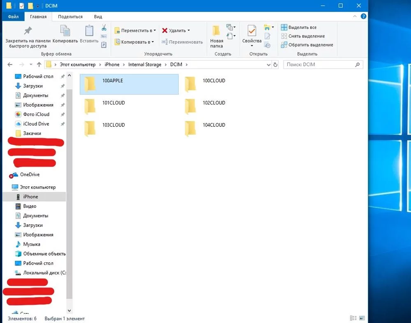The image size is (411, 323).
Task: Open the Easy access dropdown
Action: pos(231,36)
